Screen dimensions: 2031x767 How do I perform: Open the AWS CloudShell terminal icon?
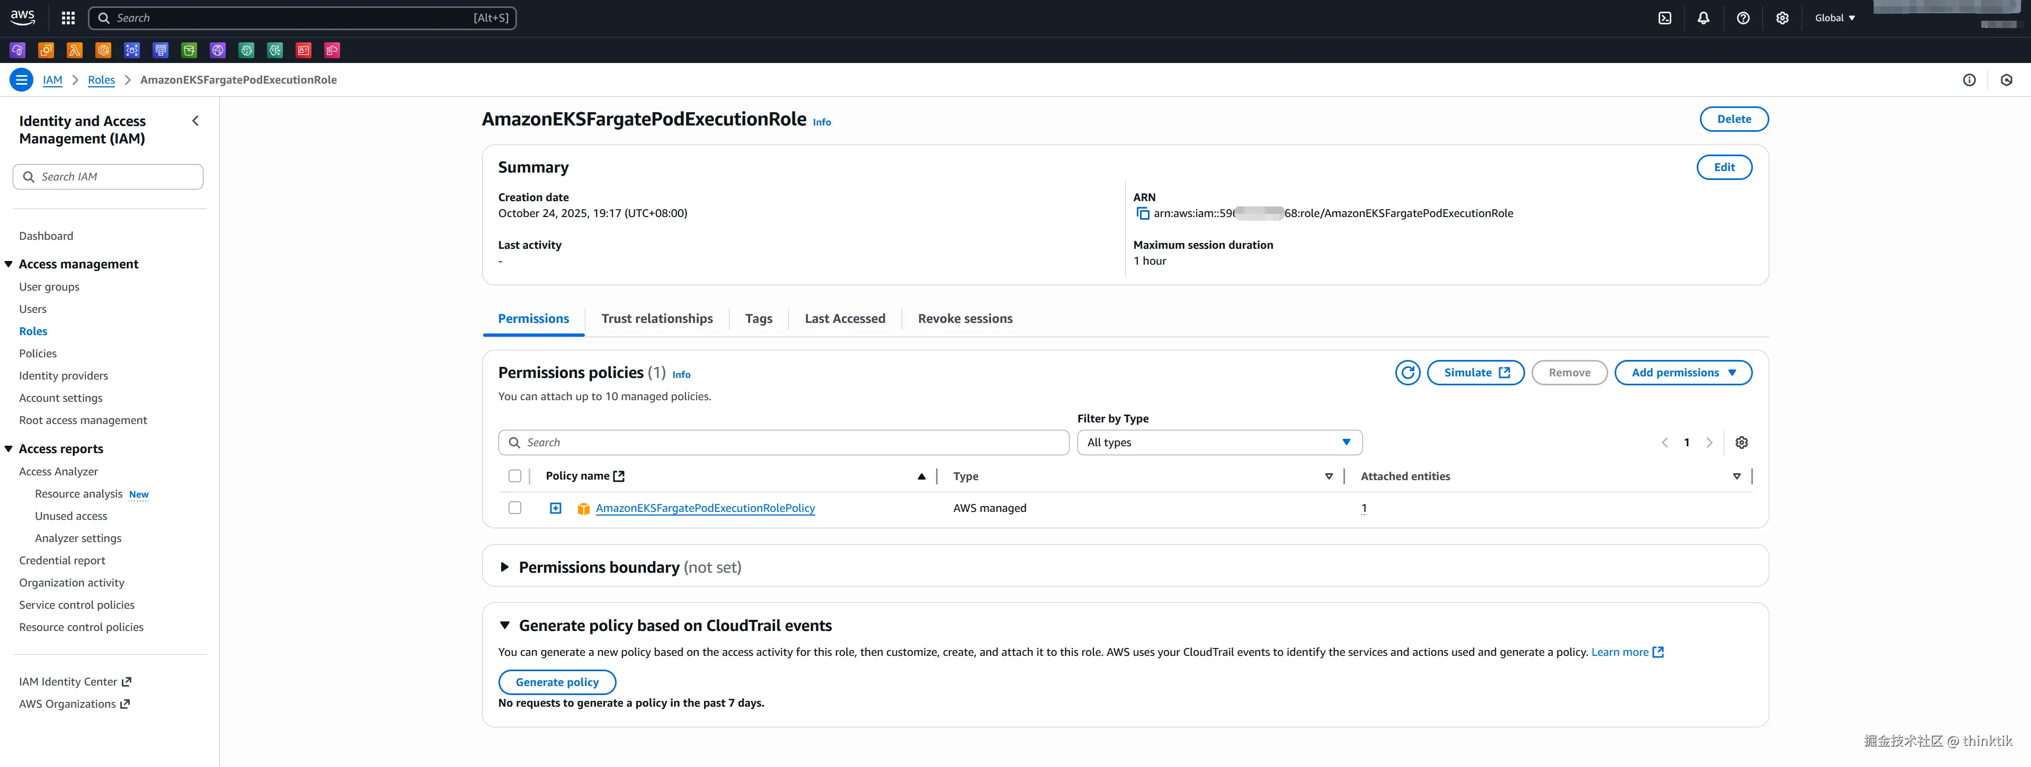[x=1664, y=18]
